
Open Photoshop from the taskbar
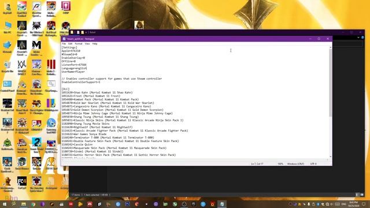point(127,204)
